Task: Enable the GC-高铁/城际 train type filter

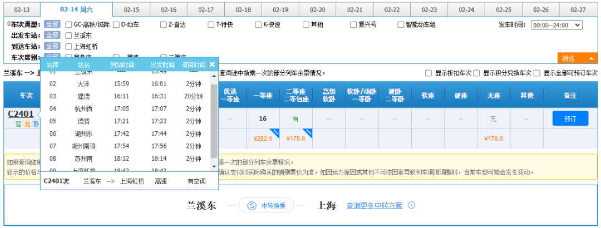Action: (x=68, y=24)
